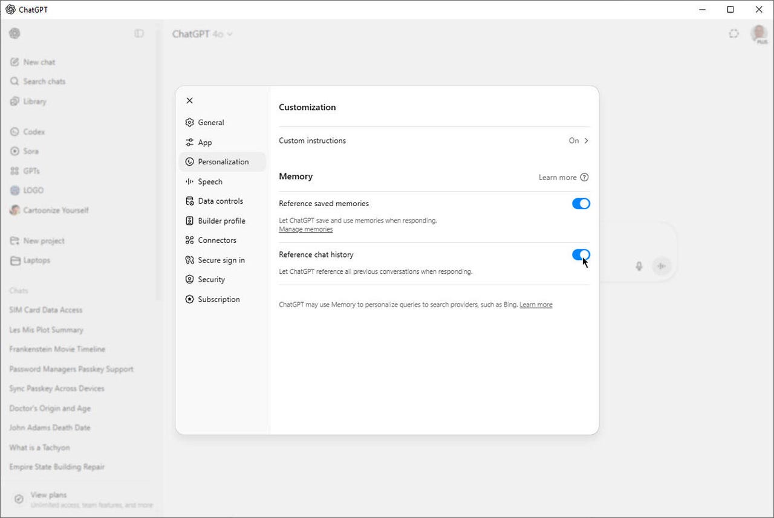Viewport: 774px width, 518px height.
Task: Click the Memory help question mark icon
Action: click(x=584, y=177)
